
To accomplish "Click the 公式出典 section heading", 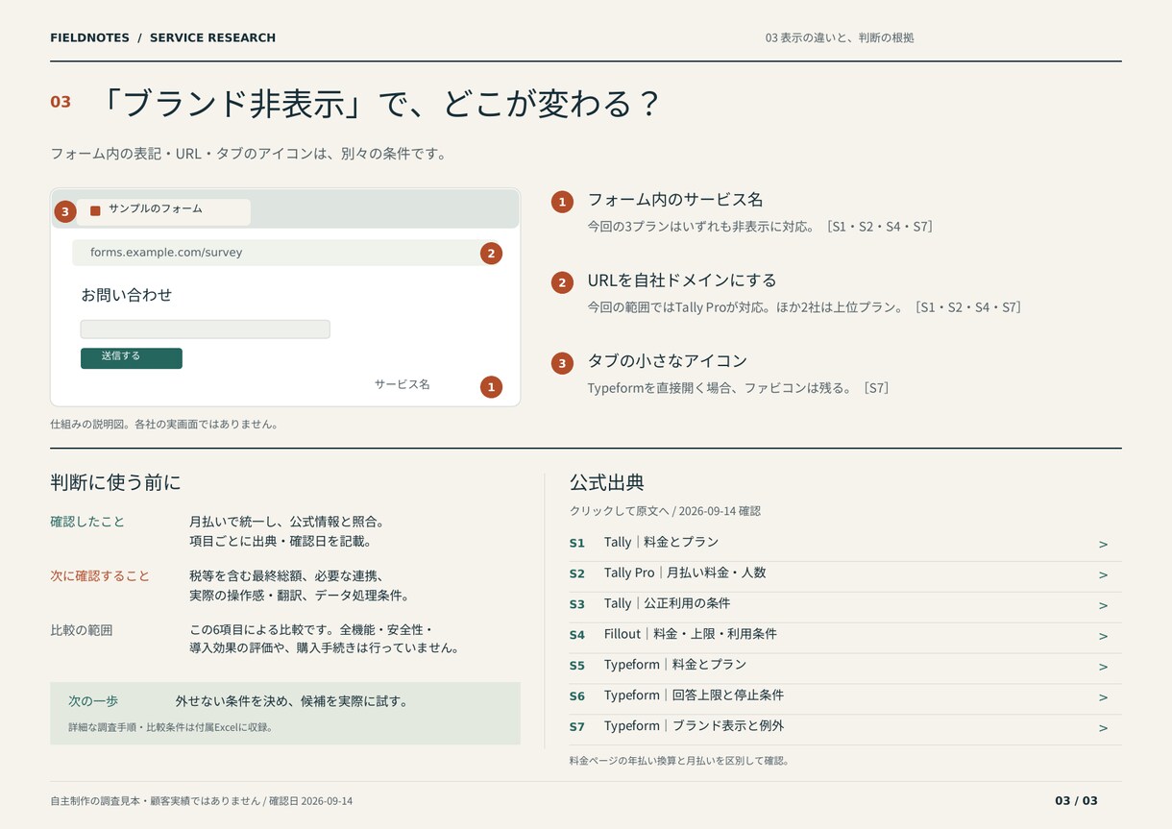I will click(607, 482).
